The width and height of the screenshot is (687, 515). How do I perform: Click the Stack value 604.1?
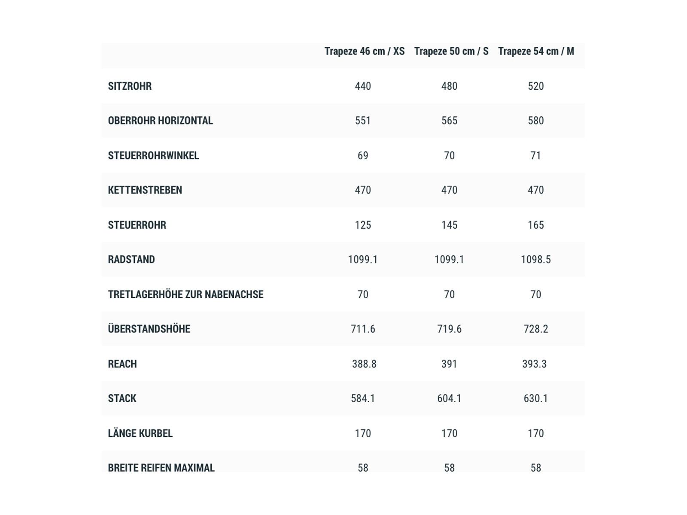(449, 399)
